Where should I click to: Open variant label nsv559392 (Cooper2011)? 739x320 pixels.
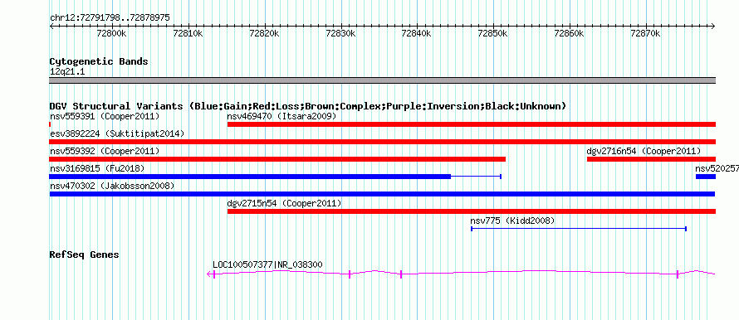(x=105, y=151)
